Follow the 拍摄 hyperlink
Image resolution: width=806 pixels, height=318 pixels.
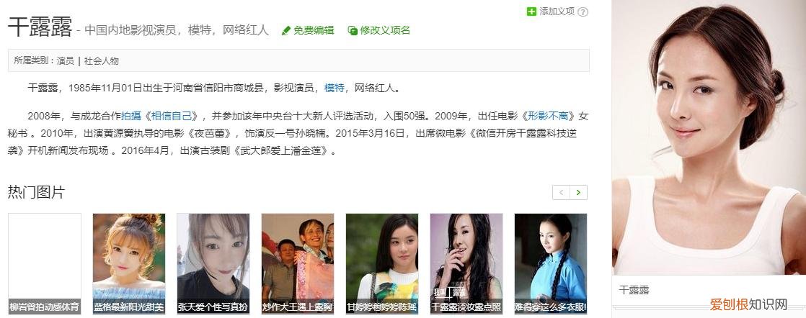click(131, 116)
